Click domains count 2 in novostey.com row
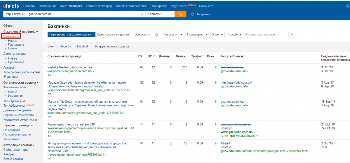Image resolution: width=350 pixels, height=163 pixels. pos(171,143)
